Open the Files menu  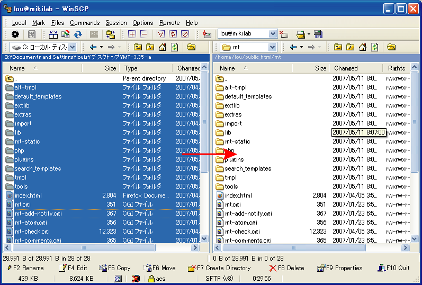[x=58, y=23]
